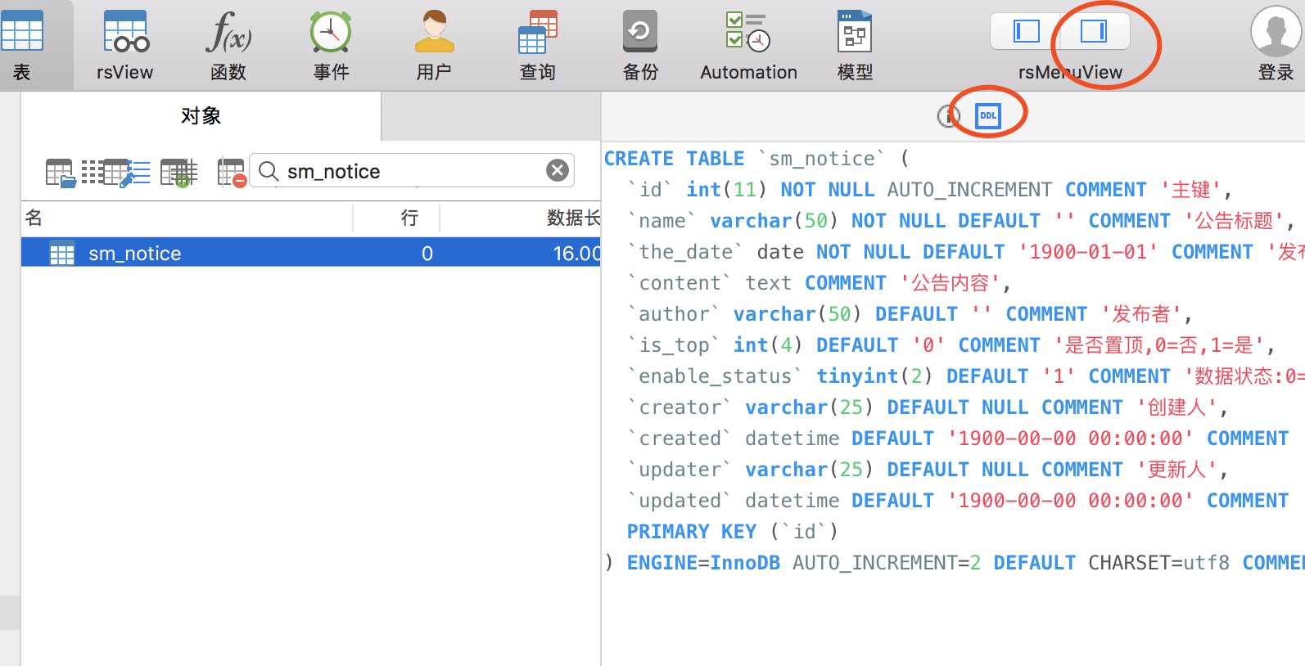Click the `content` text definition line
Image resolution: width=1305 pixels, height=666 pixels.
(x=819, y=283)
